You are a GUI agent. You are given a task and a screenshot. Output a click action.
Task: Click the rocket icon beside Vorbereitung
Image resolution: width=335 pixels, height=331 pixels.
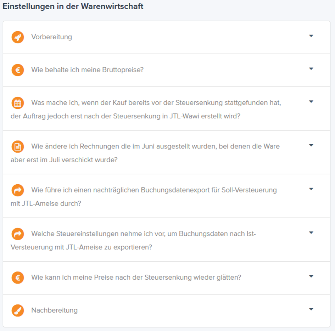18,37
